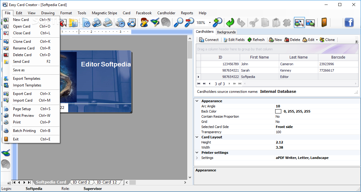Open the Cardholder menu
361x192 pixels.
point(166,13)
